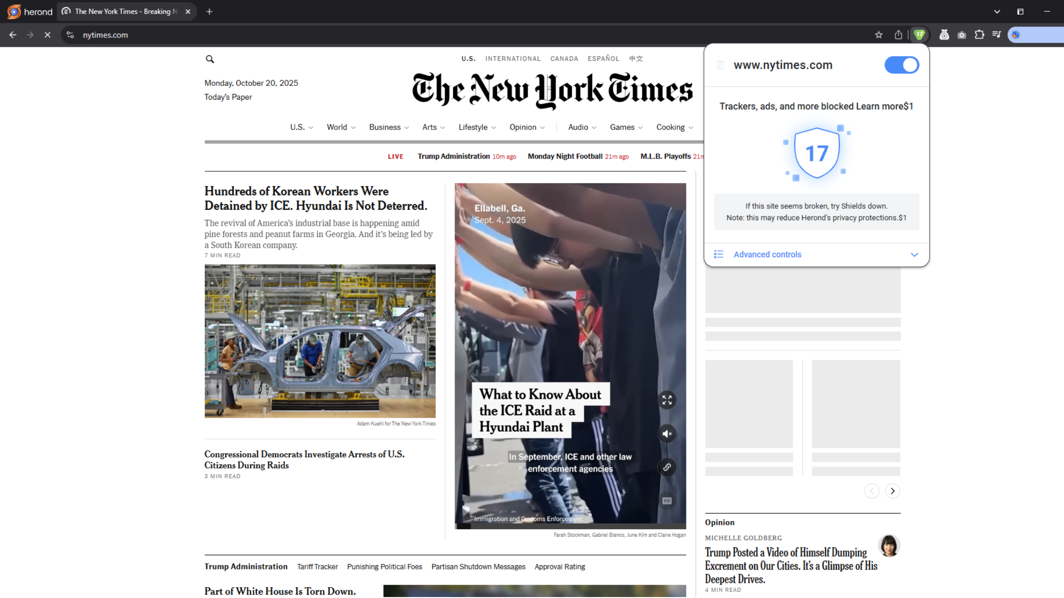This screenshot has height=598, width=1064.
Task: Open Today's Paper link
Action: tap(228, 97)
